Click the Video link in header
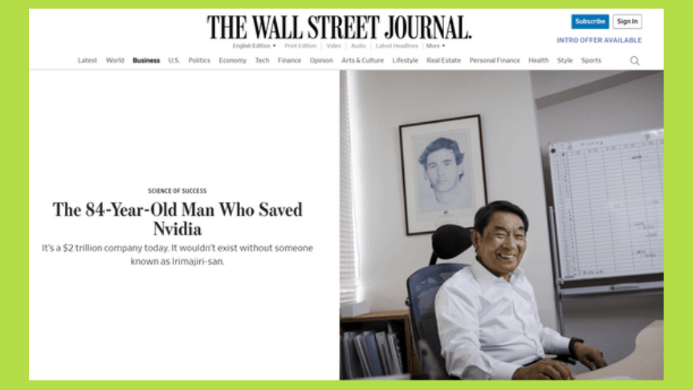This screenshot has width=693, height=390. 334,46
